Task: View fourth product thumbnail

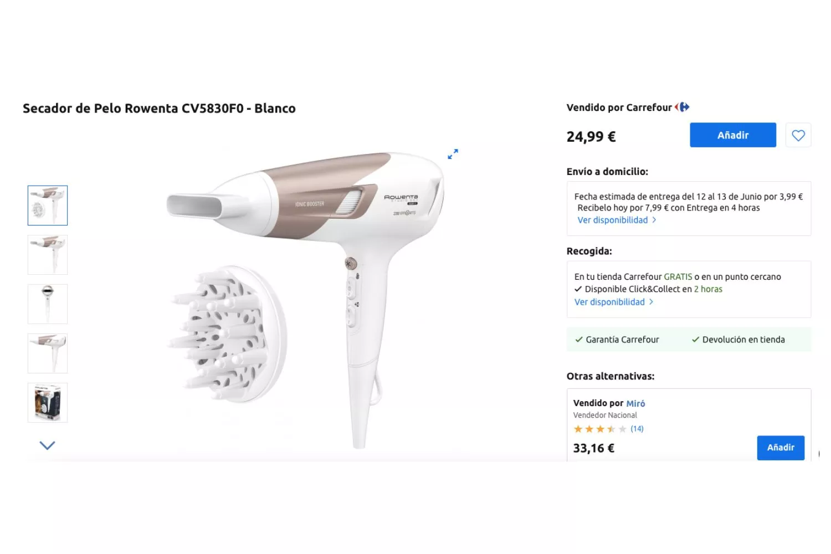Action: pyautogui.click(x=48, y=353)
